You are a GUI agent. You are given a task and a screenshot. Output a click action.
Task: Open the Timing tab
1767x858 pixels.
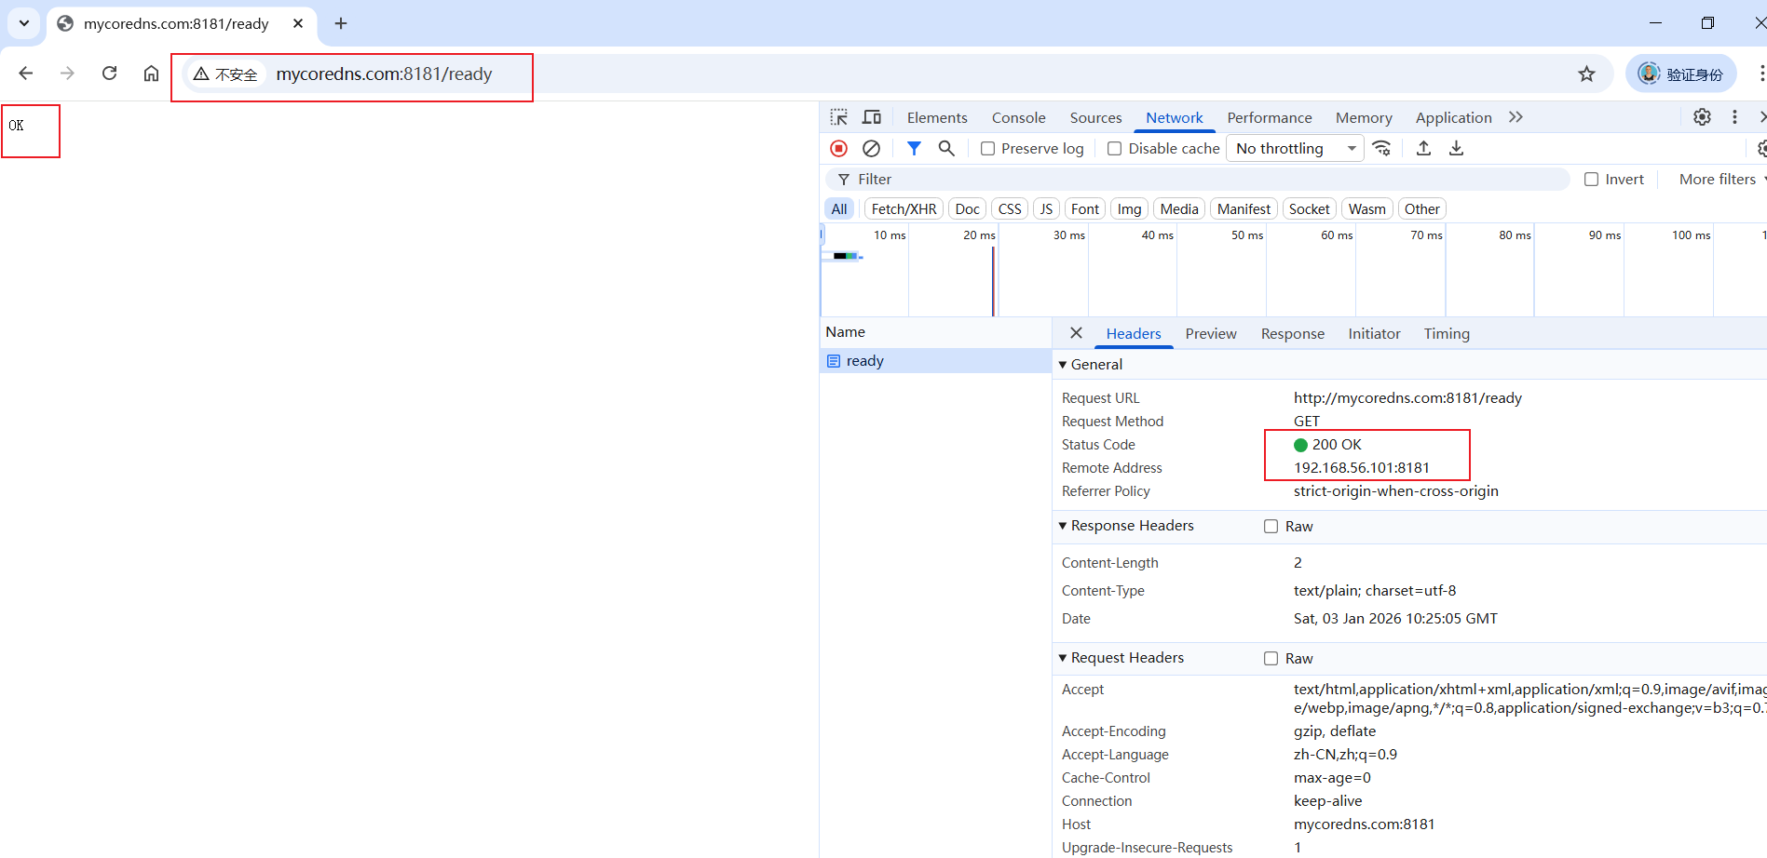click(1446, 334)
